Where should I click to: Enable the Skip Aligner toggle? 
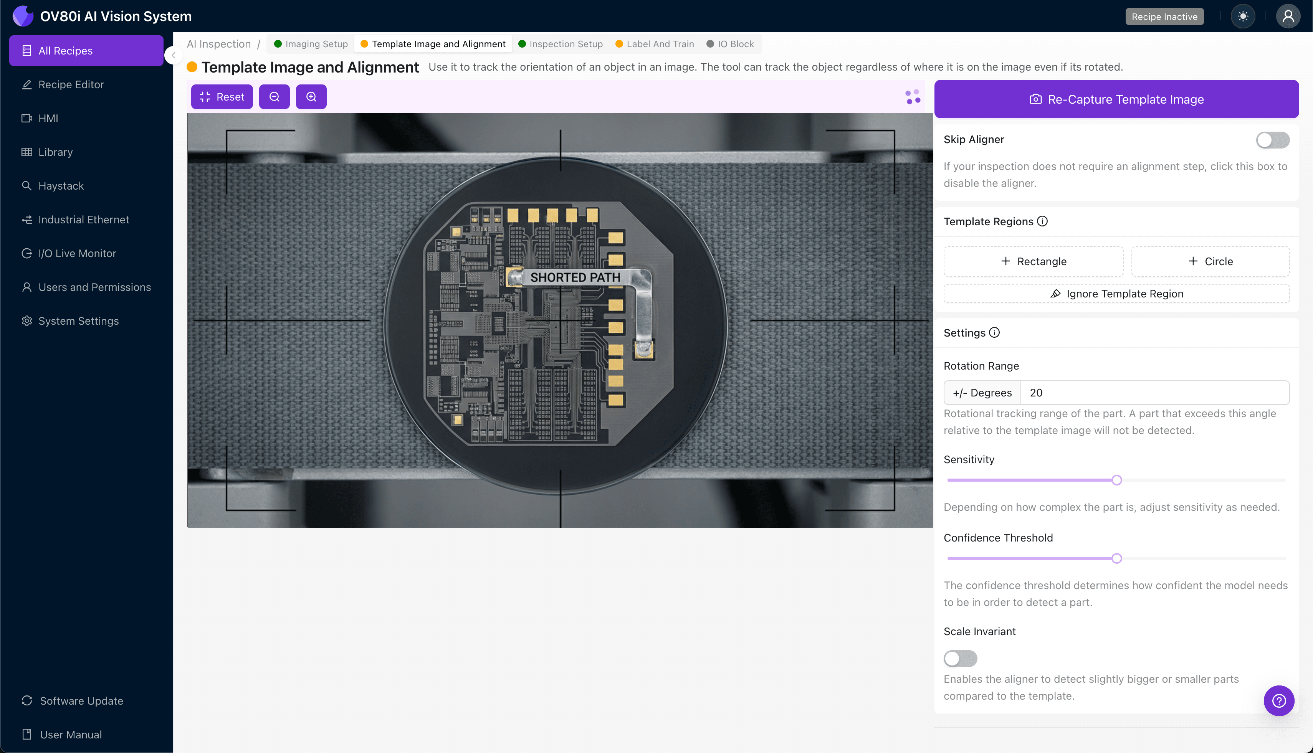pos(1272,140)
